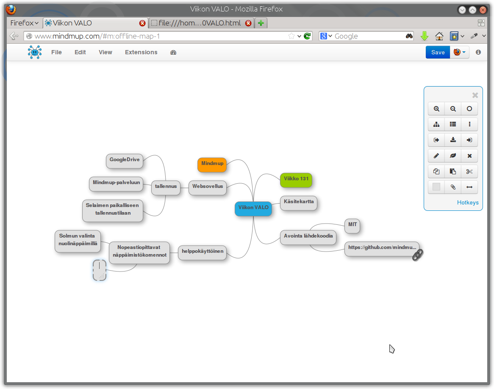Screen dimensions: 494x389
Task: Bookmark page with the star icon
Action: [291, 36]
